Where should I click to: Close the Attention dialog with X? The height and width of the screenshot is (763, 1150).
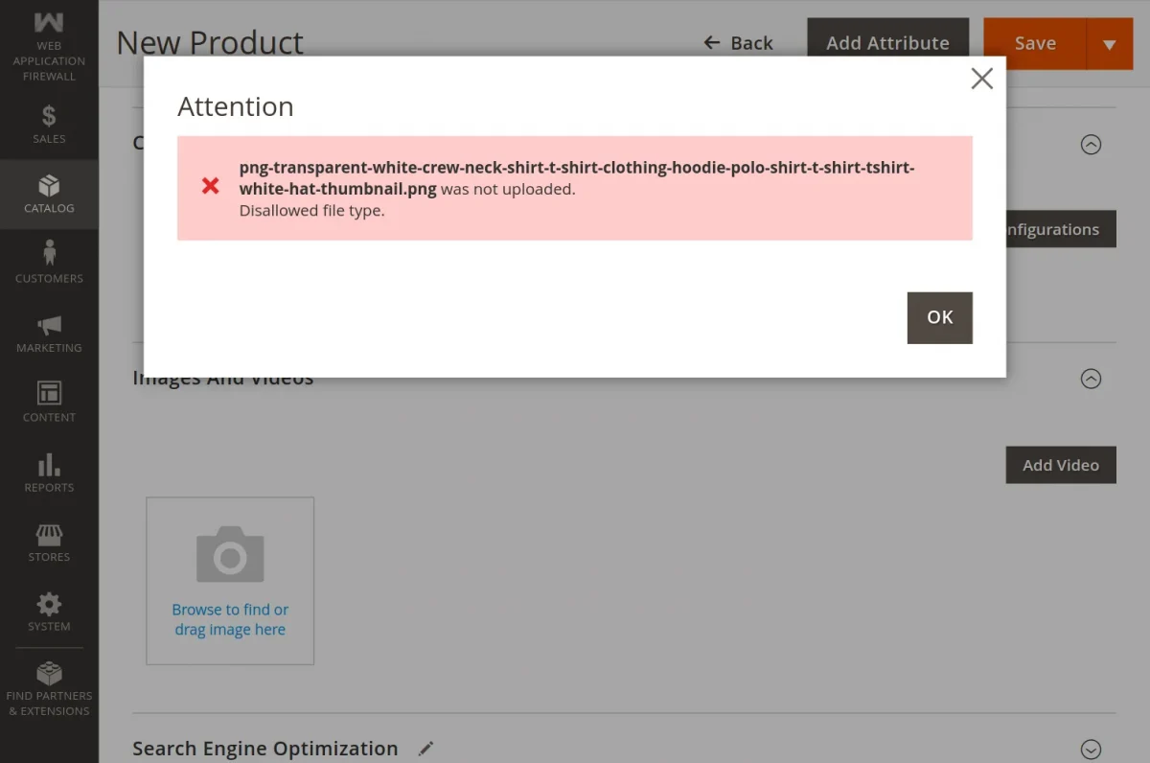(x=981, y=79)
